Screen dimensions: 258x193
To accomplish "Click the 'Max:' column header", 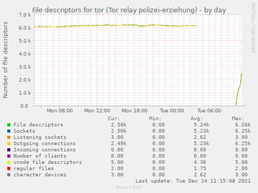I will [238, 119].
